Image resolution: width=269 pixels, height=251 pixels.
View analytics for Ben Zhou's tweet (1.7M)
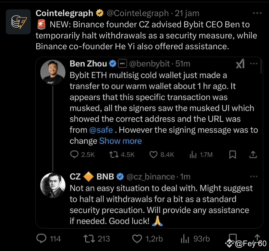(x=193, y=155)
